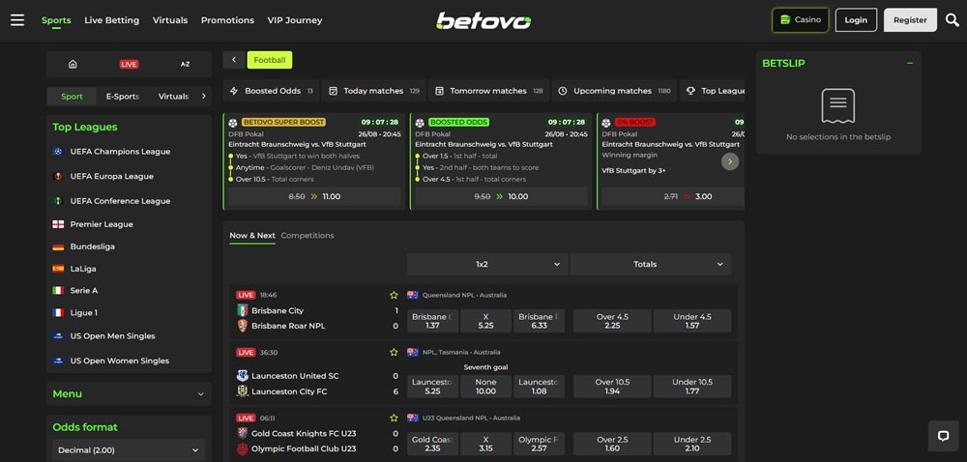
Task: Click the Brisbane City team crest
Action: 243,310
